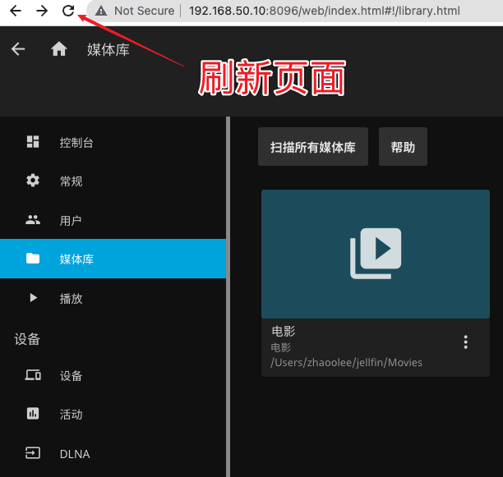The height and width of the screenshot is (477, 503).
Task: Select the address bar URL
Action: point(325,11)
